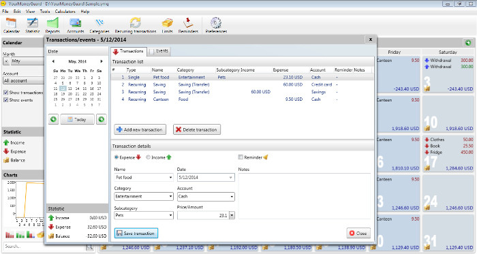The image size is (477, 254).
Task: Open the Tools menu
Action: pos(45,12)
